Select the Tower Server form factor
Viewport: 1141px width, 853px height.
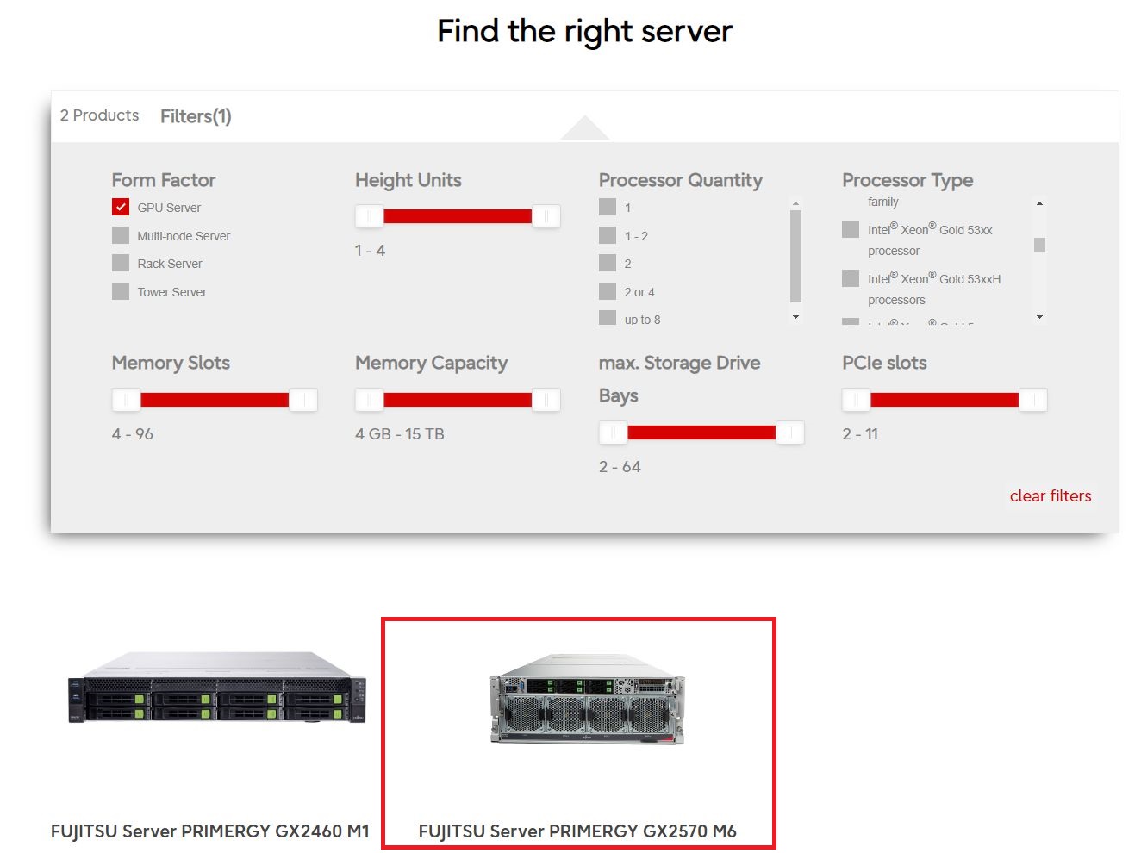click(120, 291)
